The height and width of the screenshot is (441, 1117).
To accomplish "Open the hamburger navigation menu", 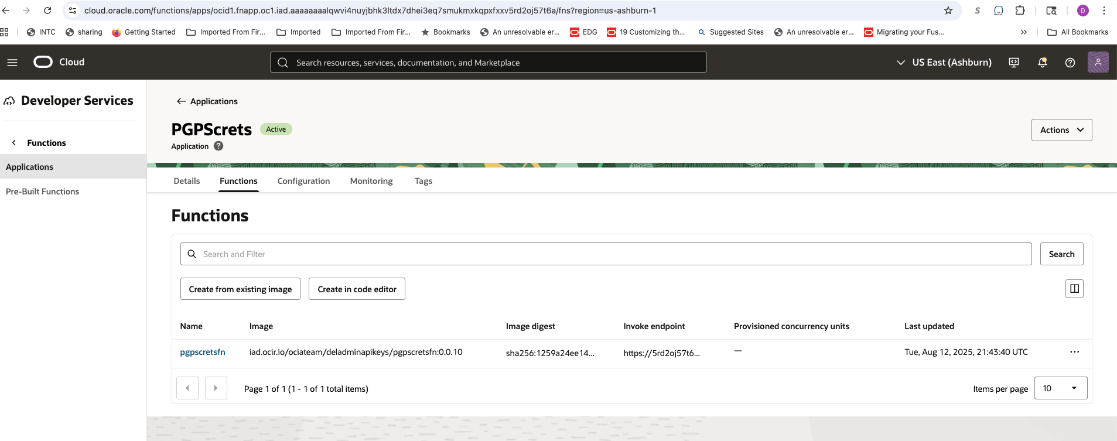I will click(x=12, y=62).
